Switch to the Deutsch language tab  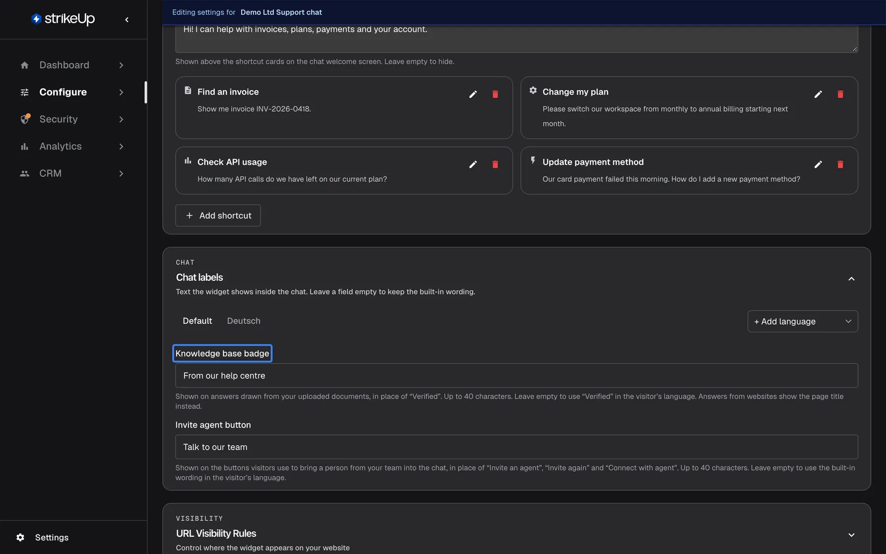point(244,321)
